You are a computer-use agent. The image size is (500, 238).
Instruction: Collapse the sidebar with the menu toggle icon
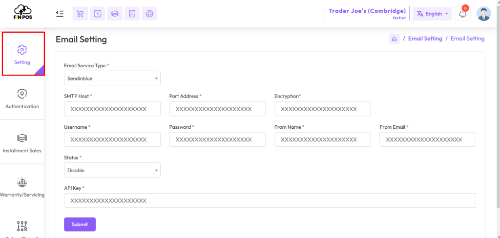60,14
